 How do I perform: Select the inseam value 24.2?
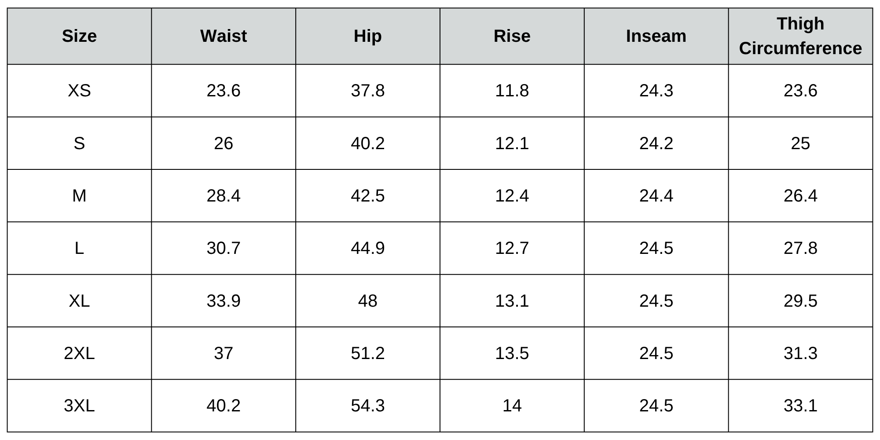click(x=656, y=143)
